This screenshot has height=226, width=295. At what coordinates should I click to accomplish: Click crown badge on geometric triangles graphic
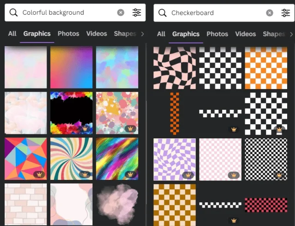pos(39,175)
